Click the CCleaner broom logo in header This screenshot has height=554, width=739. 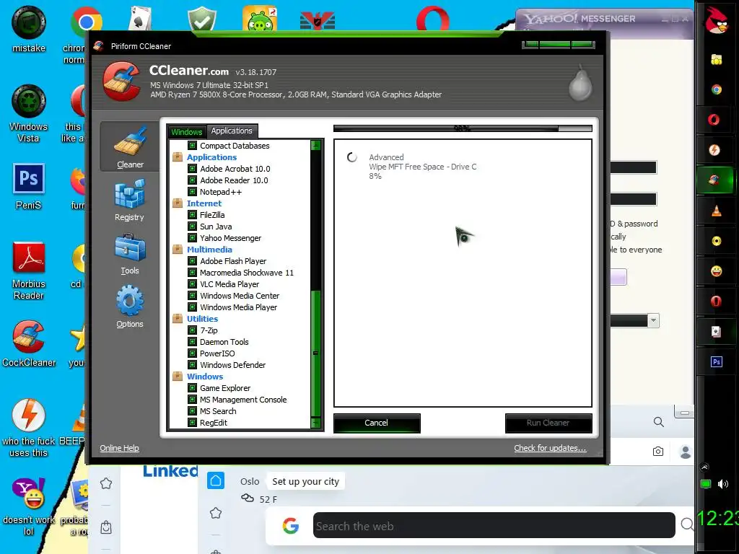coord(122,82)
